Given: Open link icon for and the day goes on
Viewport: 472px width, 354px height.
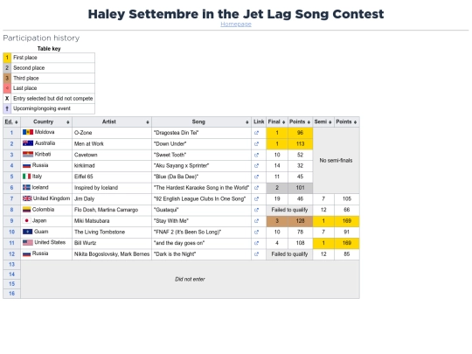Looking at the screenshot, I should click(256, 243).
